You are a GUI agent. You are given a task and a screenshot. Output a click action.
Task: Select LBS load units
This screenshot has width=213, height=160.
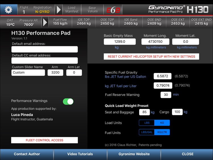pos(147,123)
